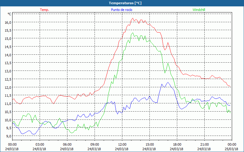
Task: Click the 25/03/18 date label
Action: (x=231, y=149)
